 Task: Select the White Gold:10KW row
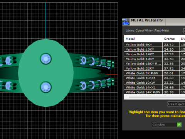[155, 83]
